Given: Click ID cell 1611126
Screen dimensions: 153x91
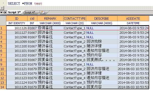Looking at the screenshot, I should (x=17, y=28).
